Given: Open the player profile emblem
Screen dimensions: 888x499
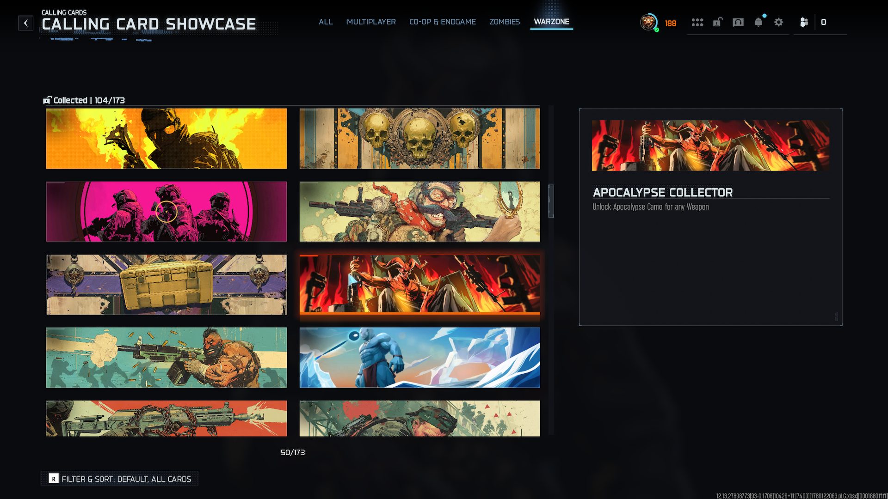Looking at the screenshot, I should [x=648, y=22].
